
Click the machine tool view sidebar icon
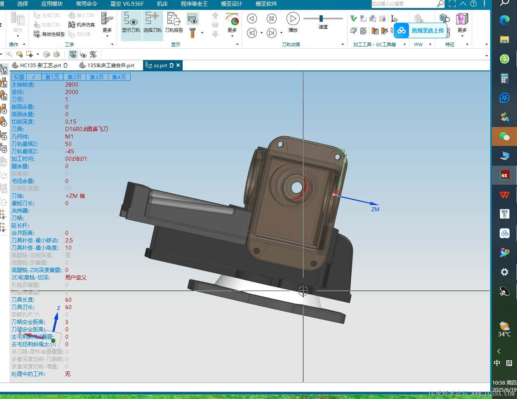[4, 83]
